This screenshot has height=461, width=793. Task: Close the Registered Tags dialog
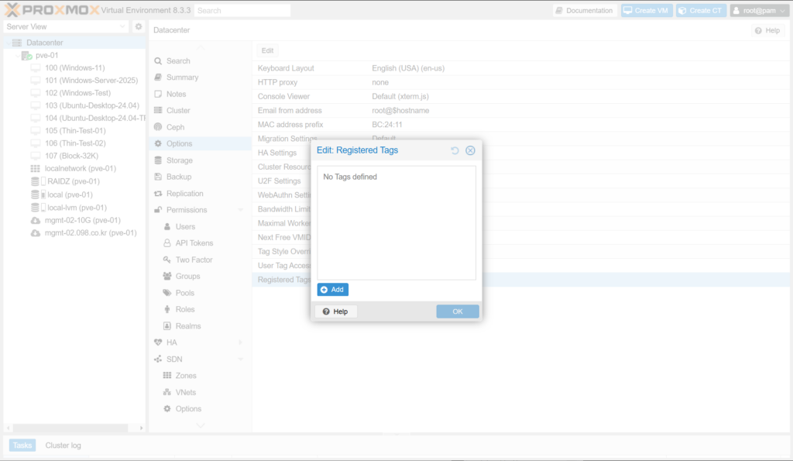pos(470,150)
